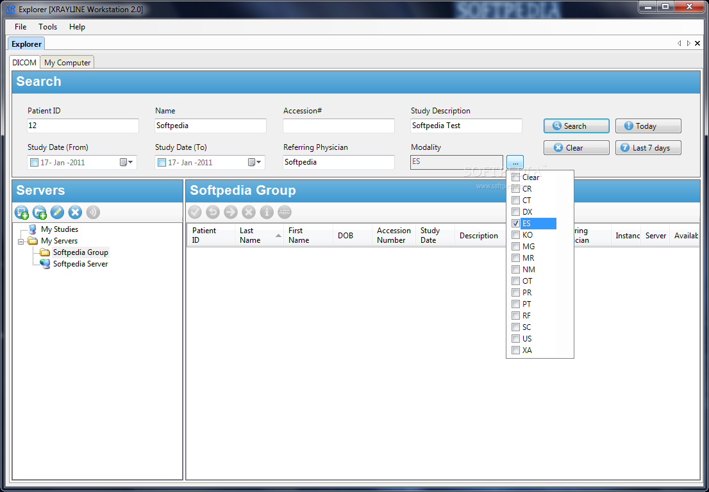
Task: Check the CT modality checkbox
Action: [x=515, y=200]
